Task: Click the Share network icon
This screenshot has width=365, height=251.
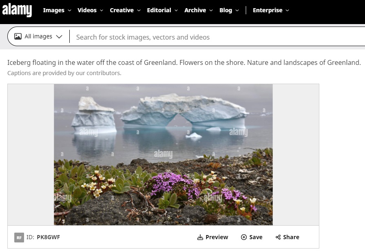Action: point(278,237)
